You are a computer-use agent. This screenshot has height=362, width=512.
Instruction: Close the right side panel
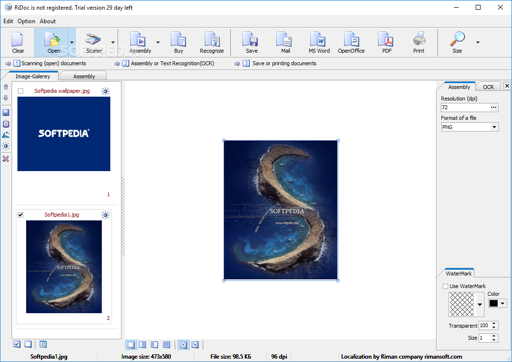[x=507, y=86]
